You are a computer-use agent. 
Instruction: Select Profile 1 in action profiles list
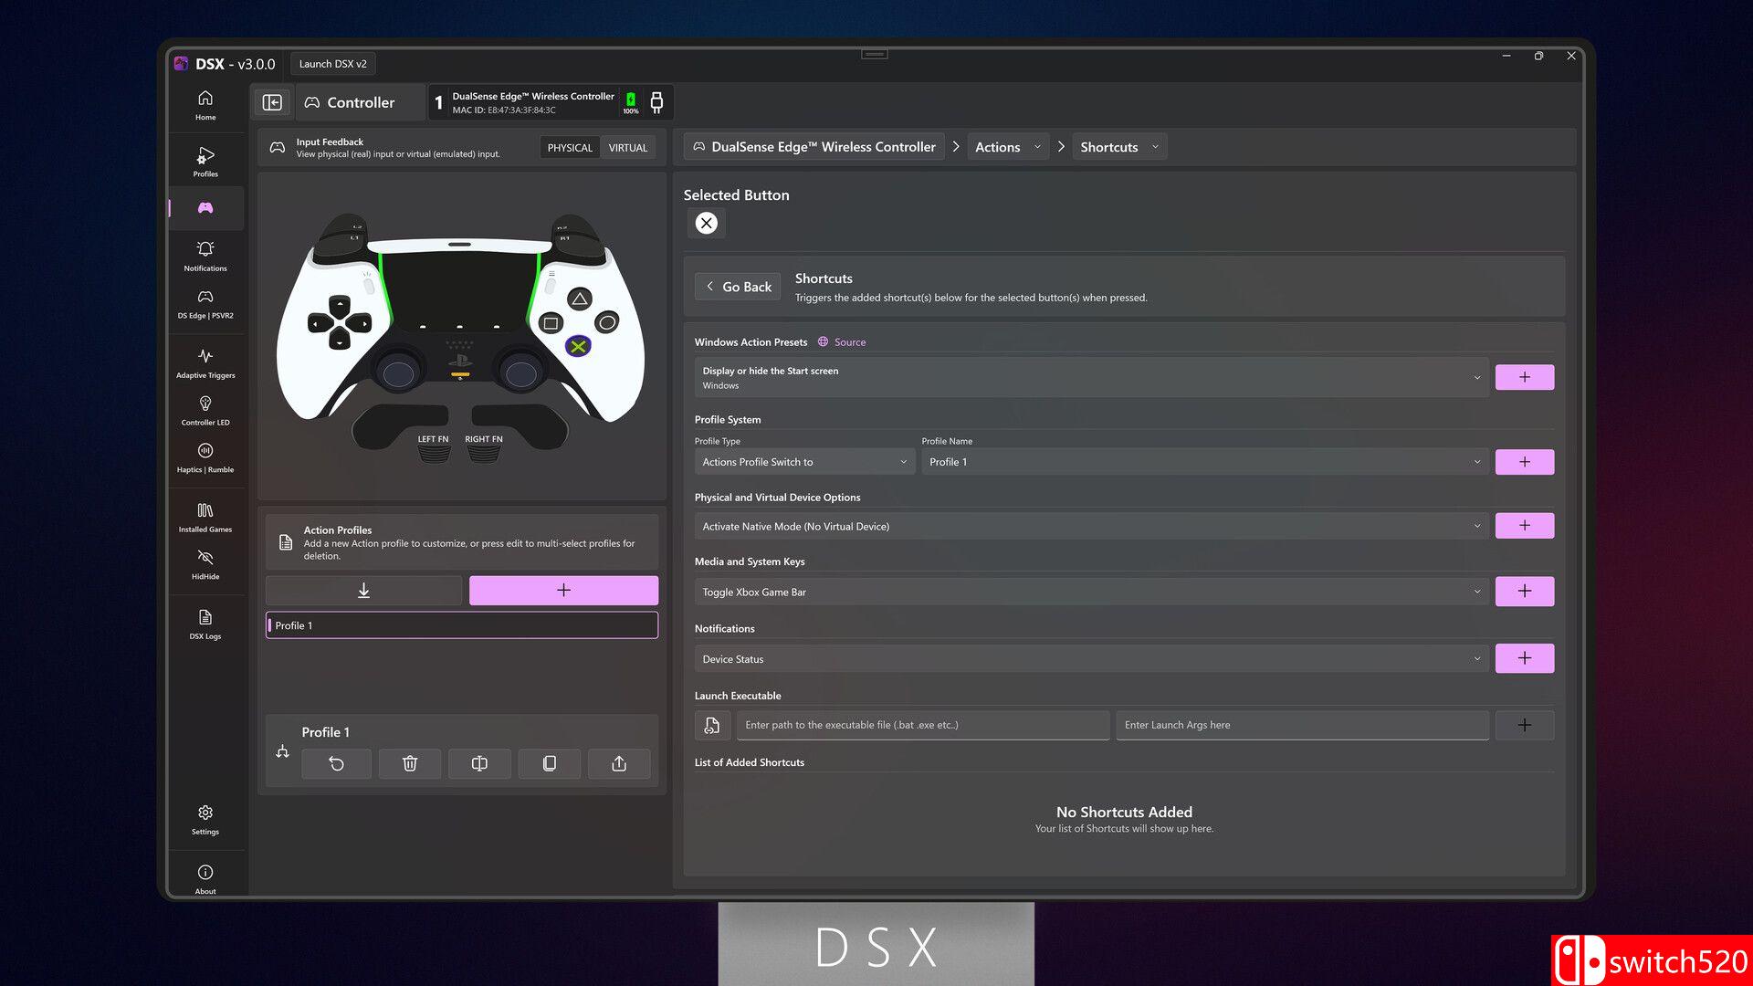coord(461,625)
